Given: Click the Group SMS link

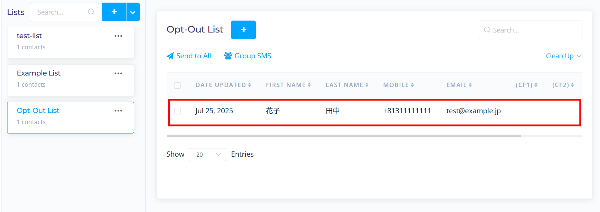Looking at the screenshot, I should click(248, 56).
